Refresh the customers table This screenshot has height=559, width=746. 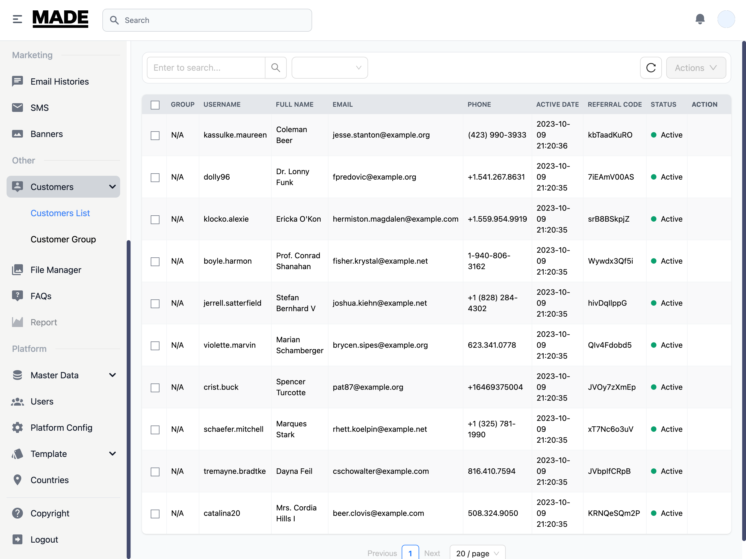[650, 68]
